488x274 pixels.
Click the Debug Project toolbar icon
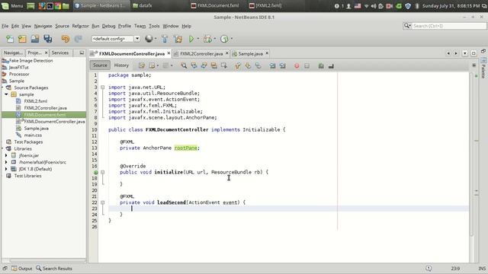coord(207,39)
